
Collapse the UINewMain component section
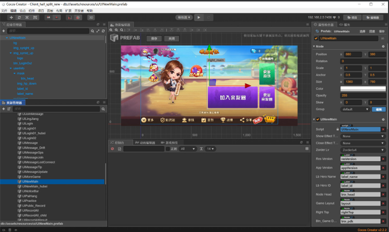314,119
